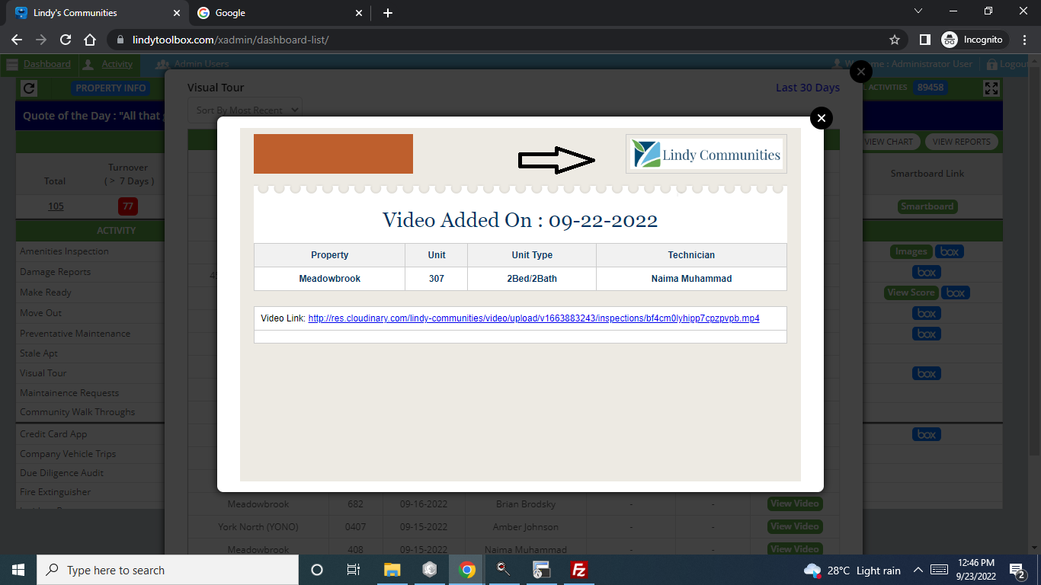
Task: Bookmark this page with star icon
Action: (x=895, y=40)
